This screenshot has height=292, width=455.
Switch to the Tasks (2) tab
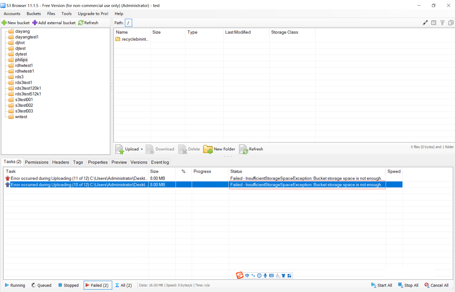pyautogui.click(x=12, y=162)
